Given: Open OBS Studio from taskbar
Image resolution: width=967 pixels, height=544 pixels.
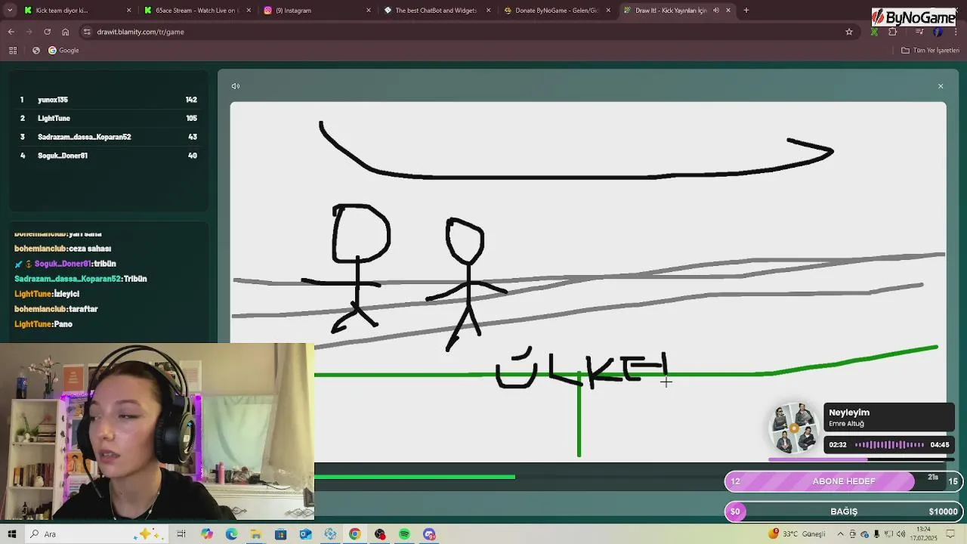Looking at the screenshot, I should pyautogui.click(x=379, y=534).
